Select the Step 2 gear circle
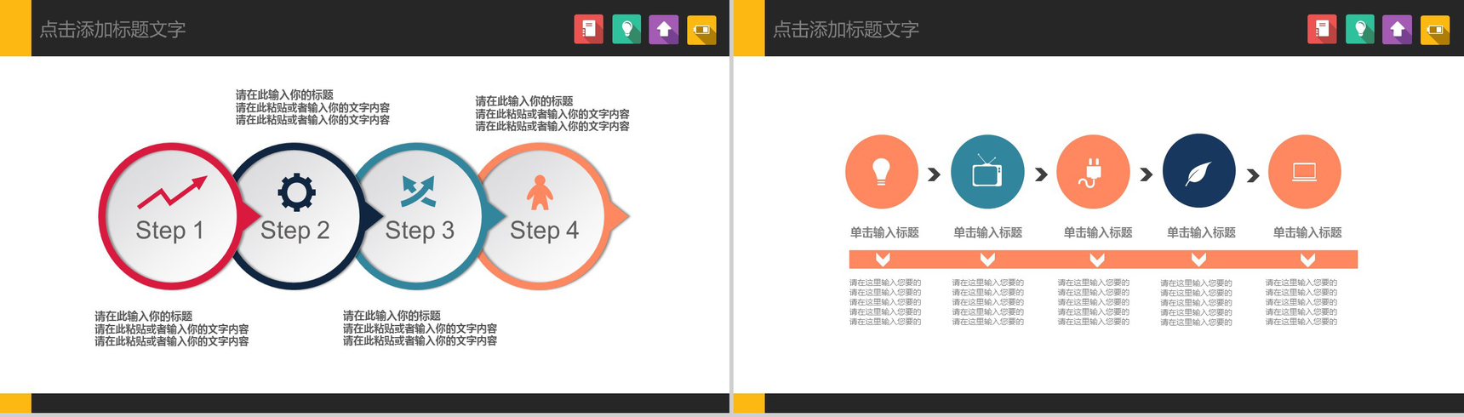Image resolution: width=1464 pixels, height=417 pixels. 295,216
